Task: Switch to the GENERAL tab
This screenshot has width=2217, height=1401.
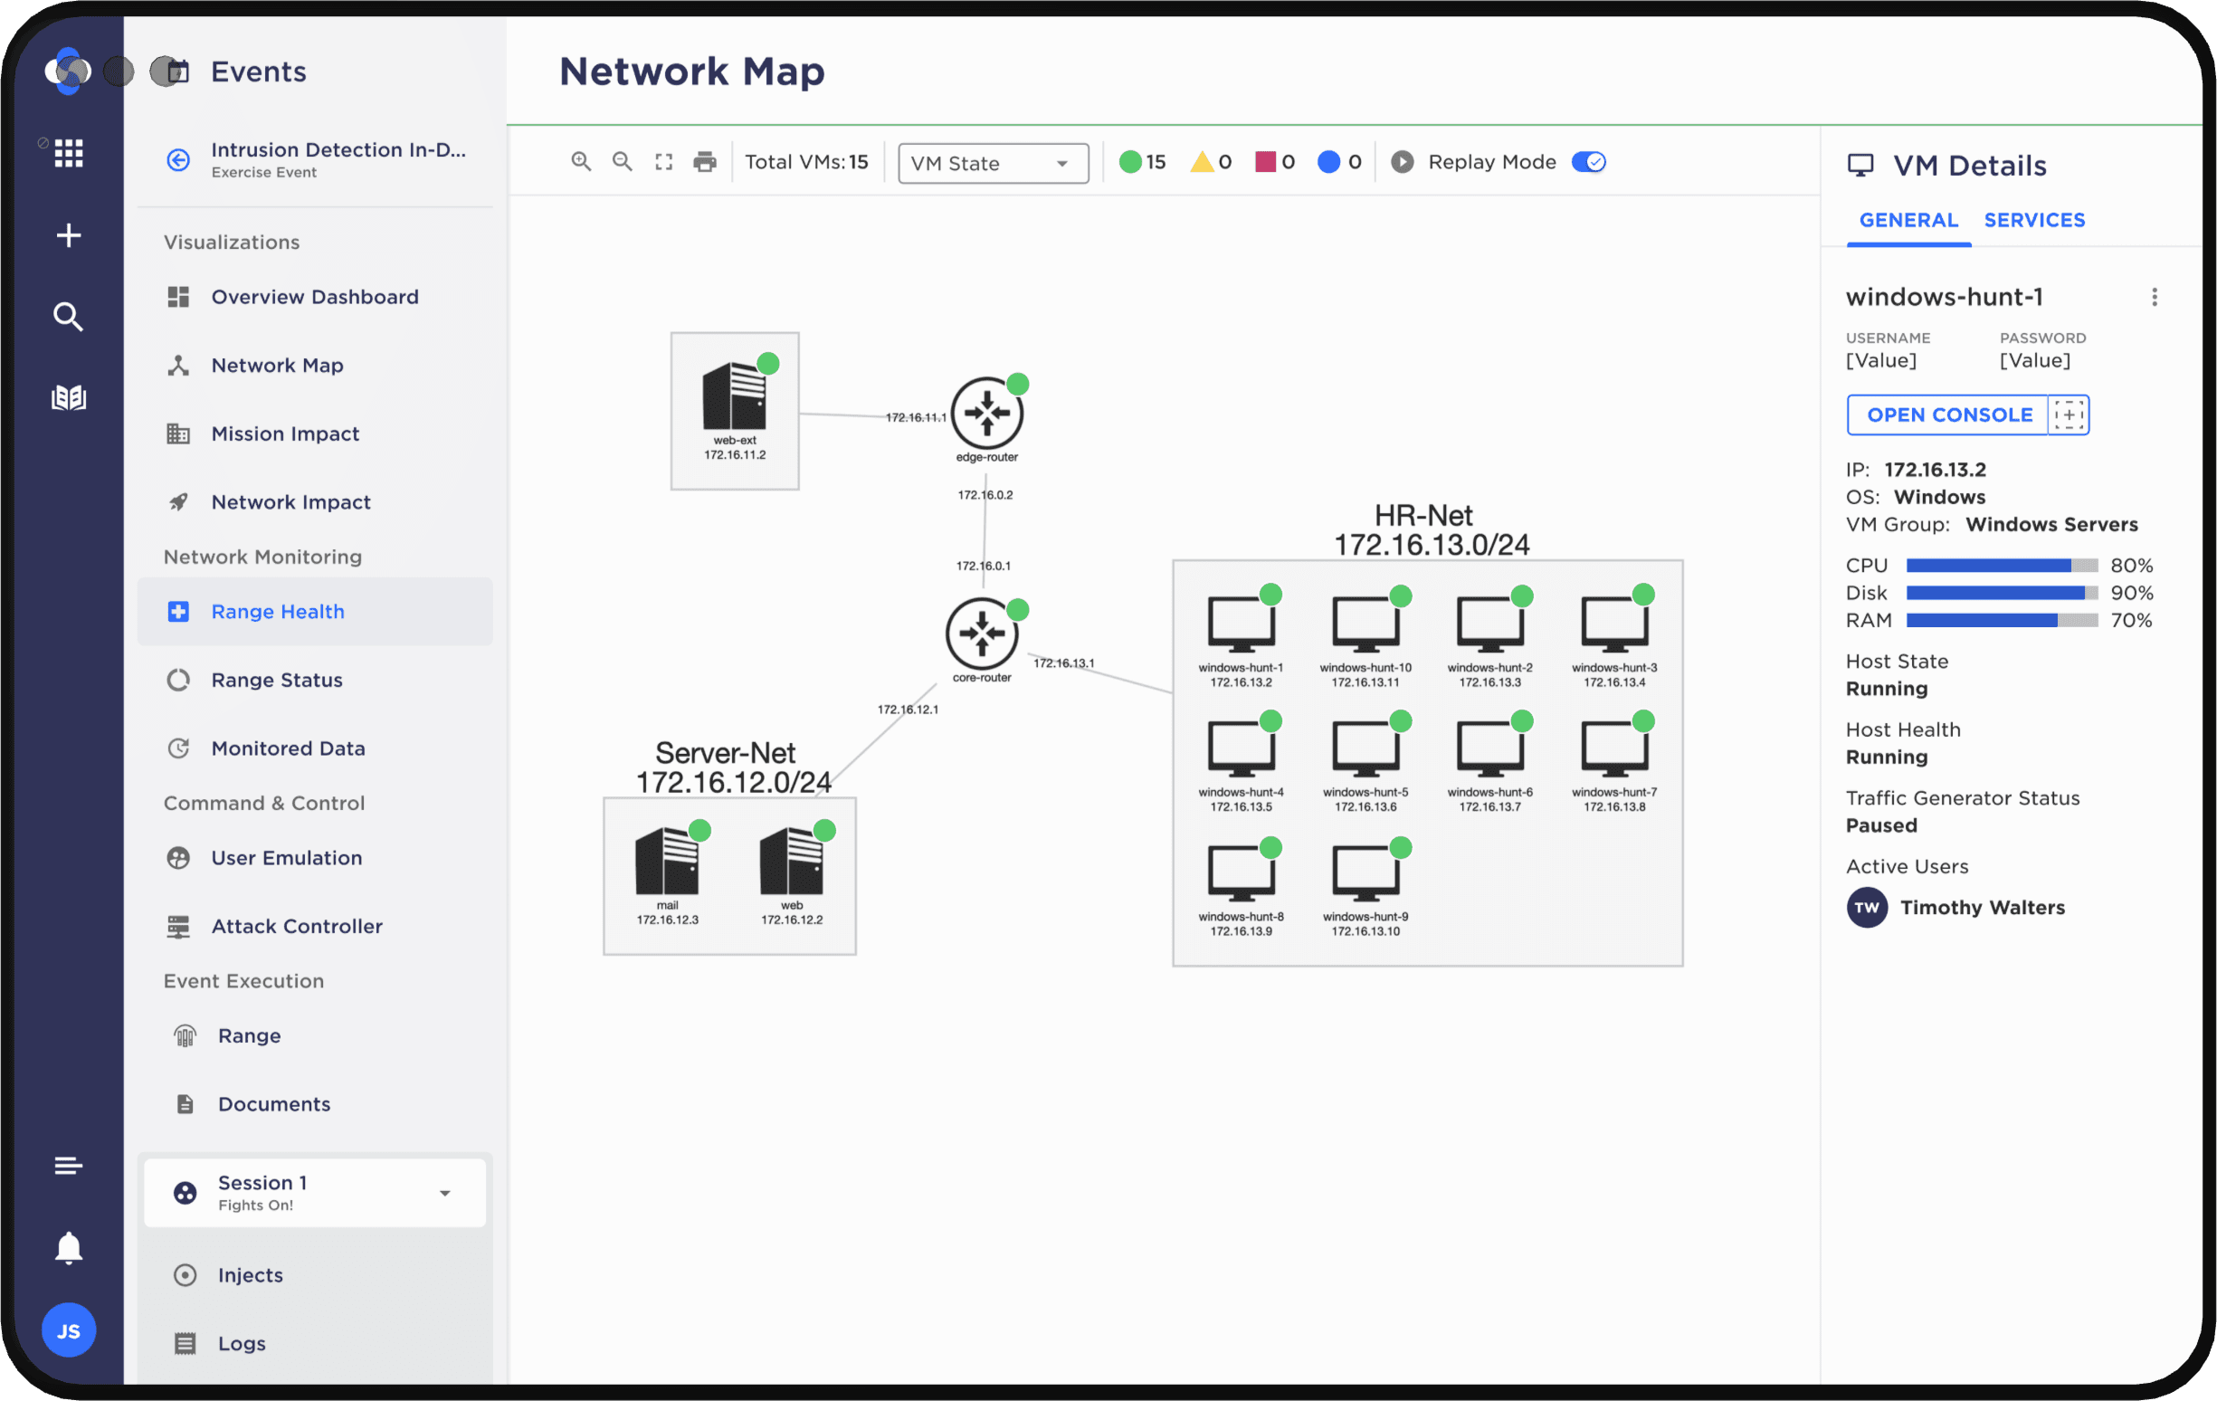Action: tap(1908, 220)
